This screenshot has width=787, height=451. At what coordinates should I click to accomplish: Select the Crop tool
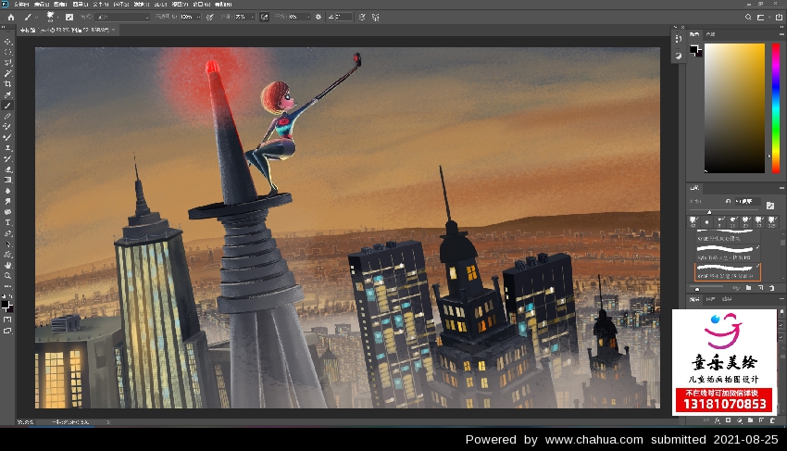[x=7, y=84]
